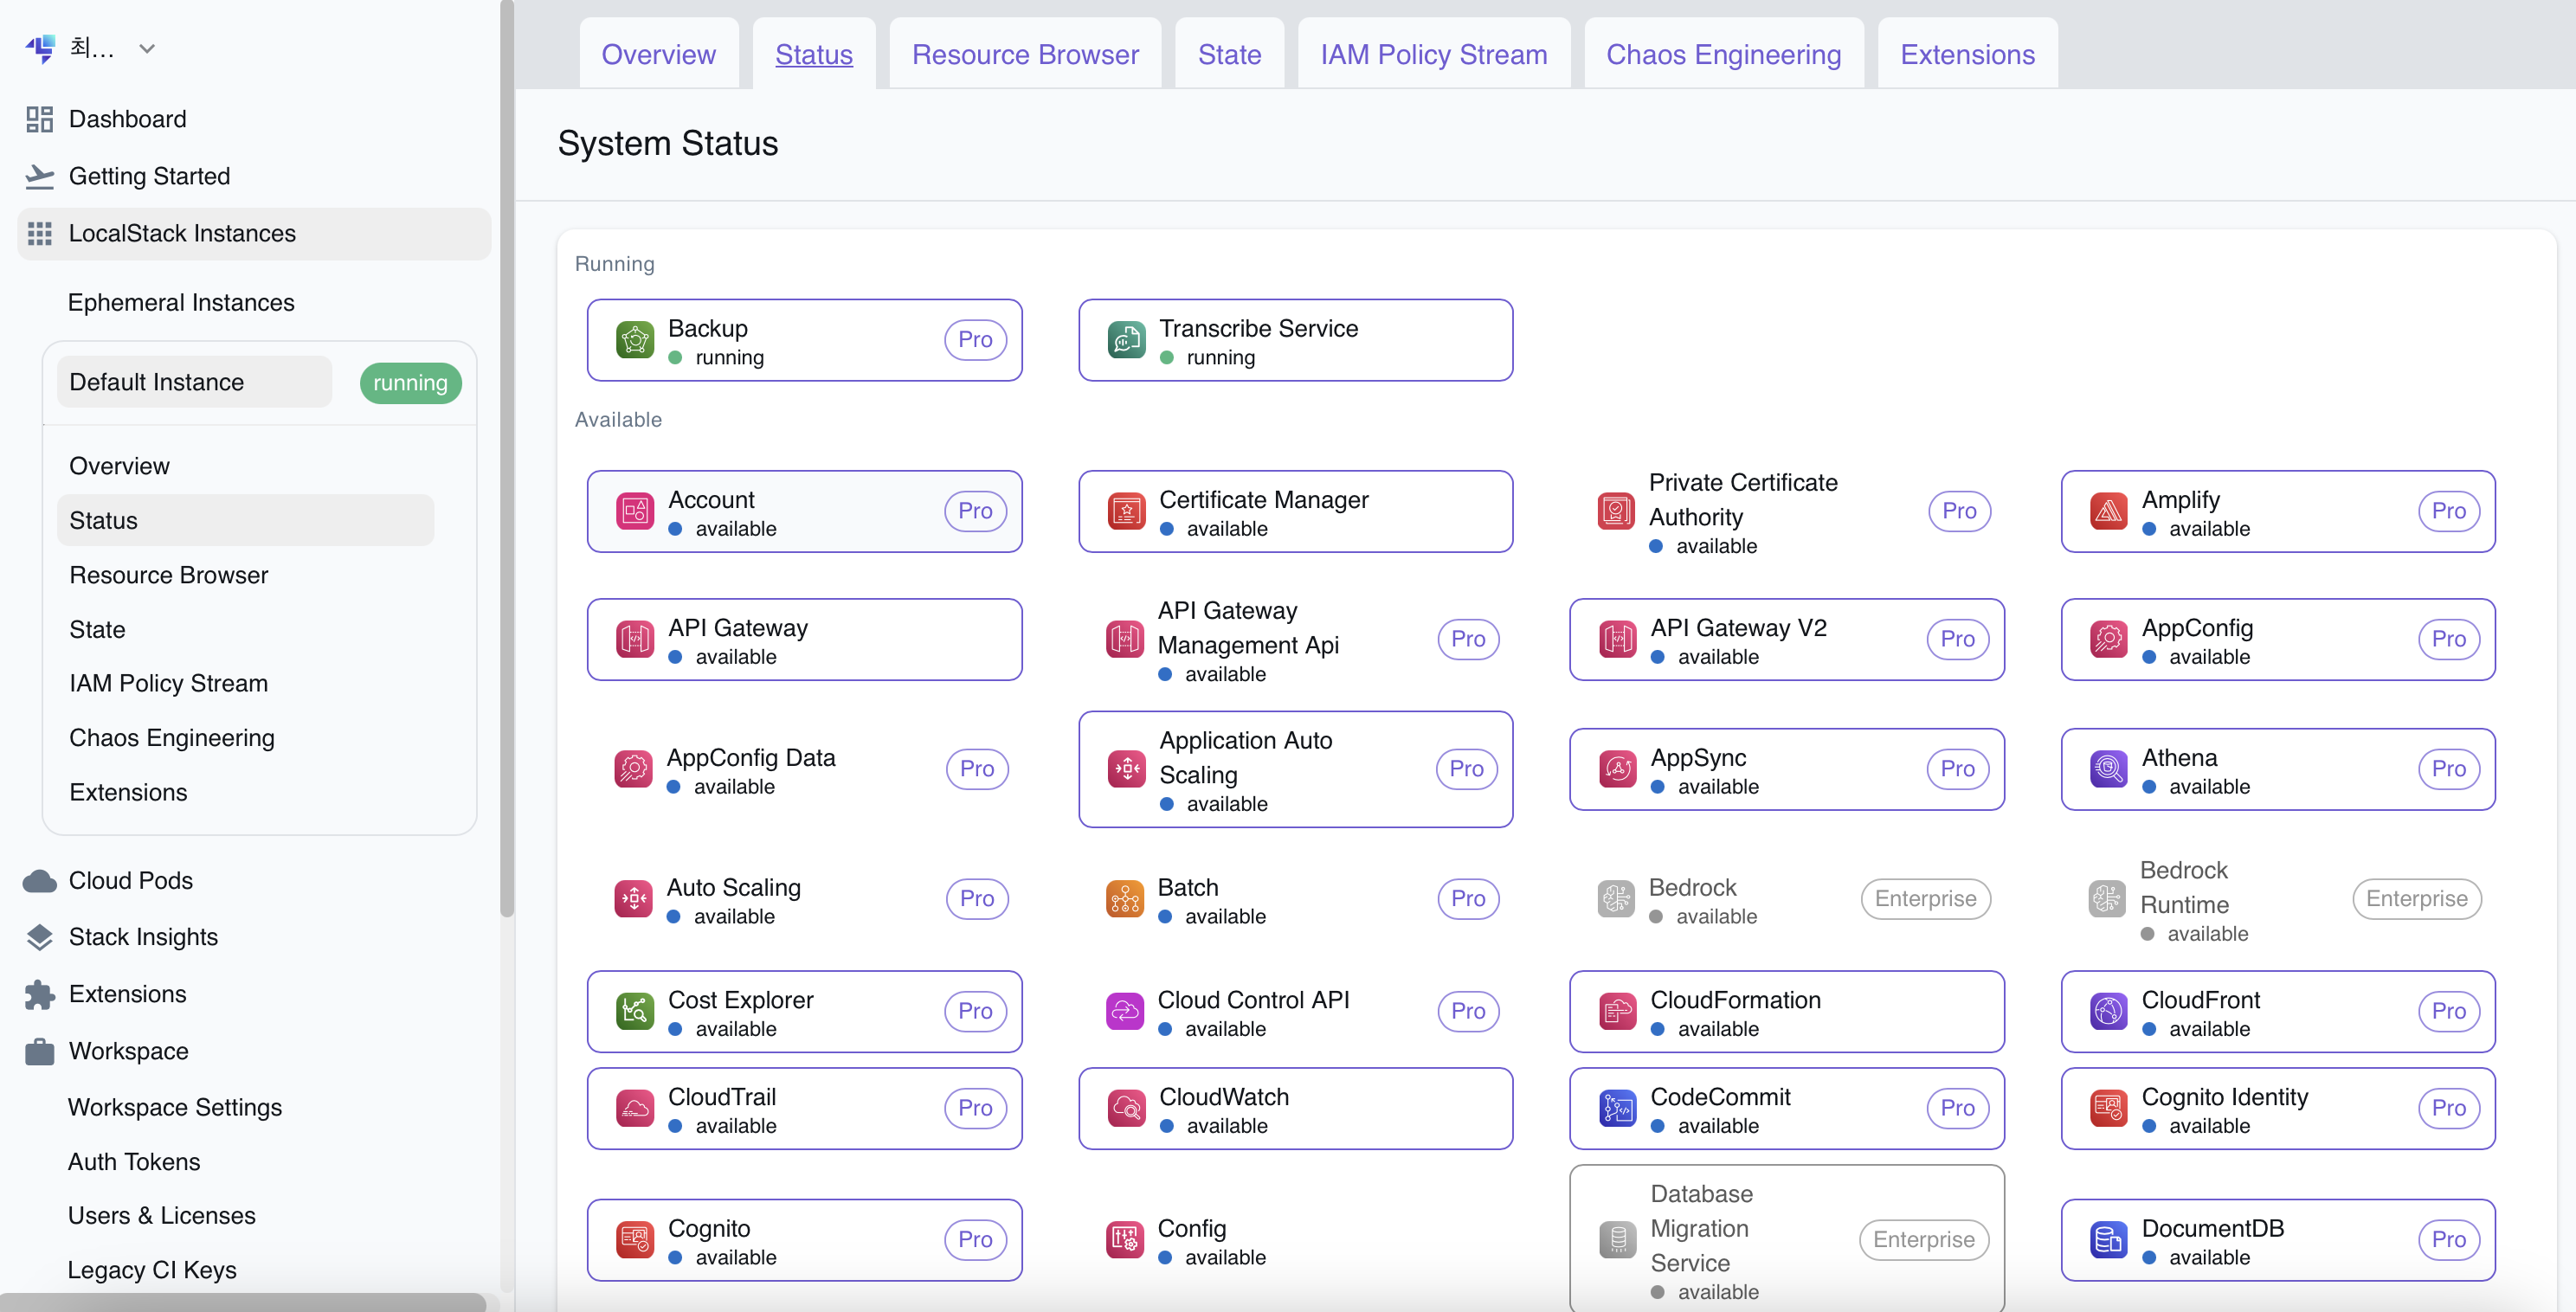Switch to the Overview tab
The width and height of the screenshot is (2576, 1312).
coord(658,54)
